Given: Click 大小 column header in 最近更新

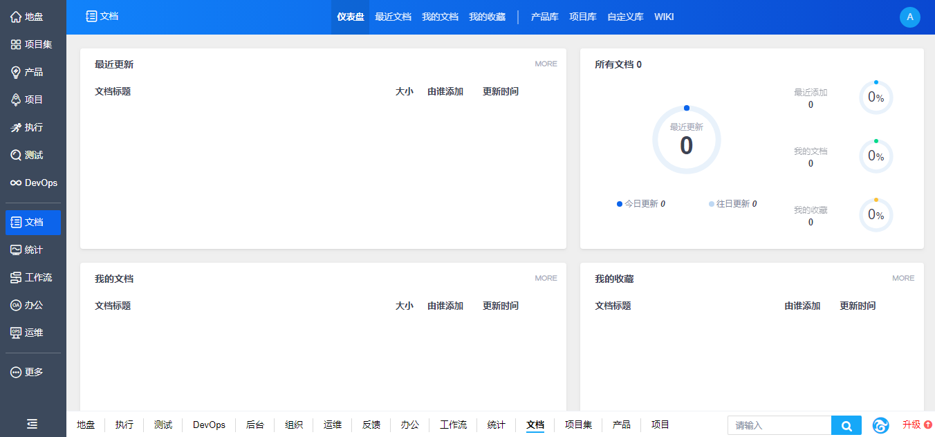Looking at the screenshot, I should coord(405,91).
